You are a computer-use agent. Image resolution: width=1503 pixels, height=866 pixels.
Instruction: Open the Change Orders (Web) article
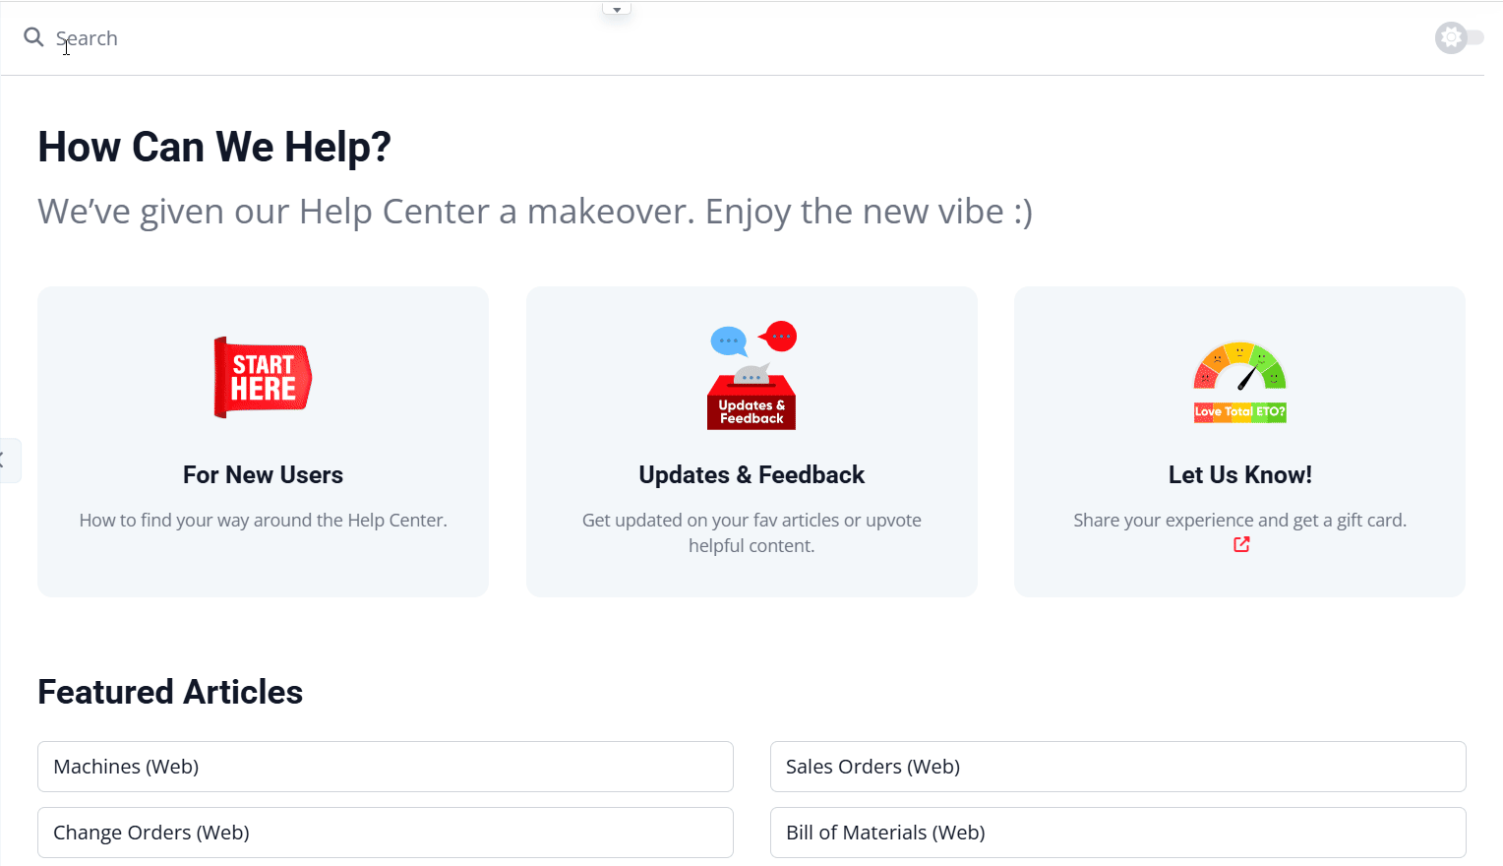tap(385, 833)
